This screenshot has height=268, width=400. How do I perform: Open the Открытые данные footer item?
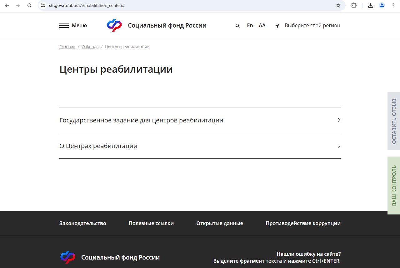click(220, 223)
